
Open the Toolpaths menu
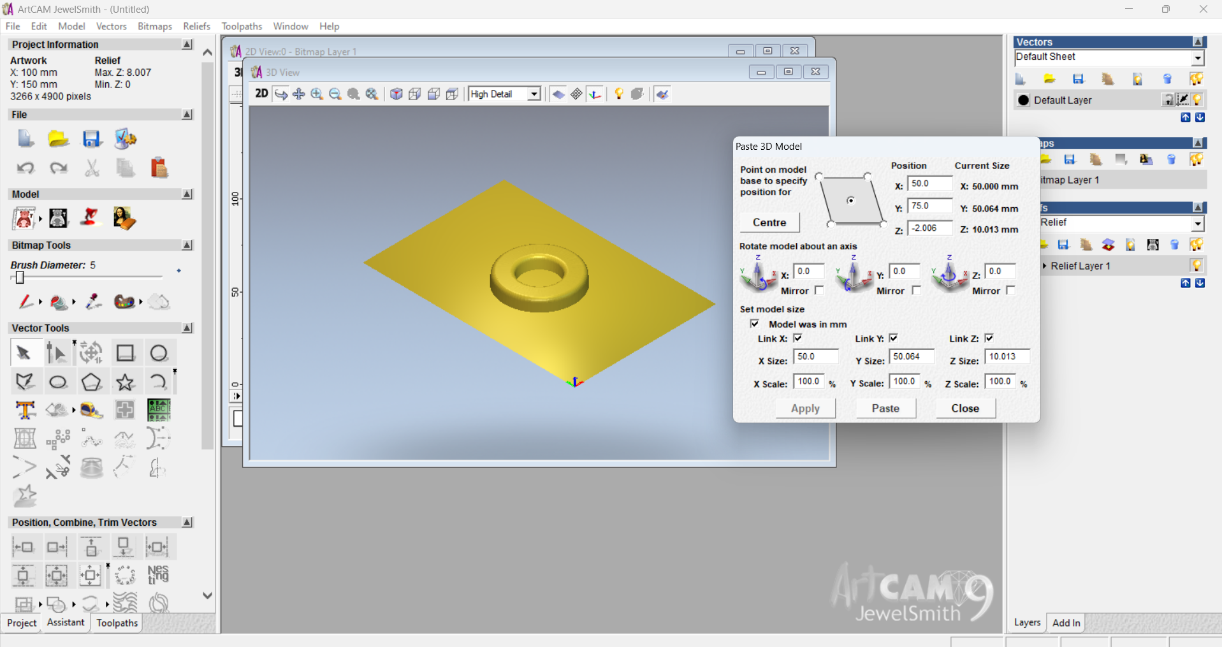(x=242, y=26)
